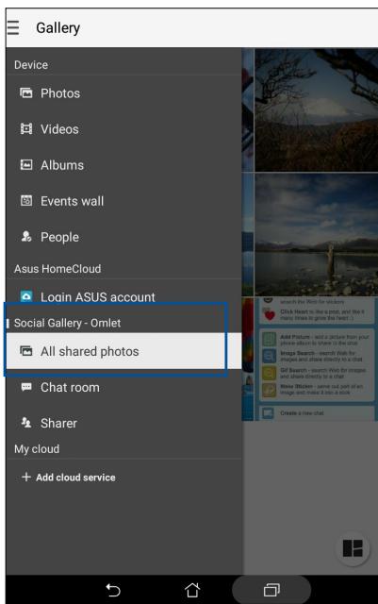This screenshot has width=378, height=604.
Task: Click the Chat room speech bubble icon
Action: (26, 387)
